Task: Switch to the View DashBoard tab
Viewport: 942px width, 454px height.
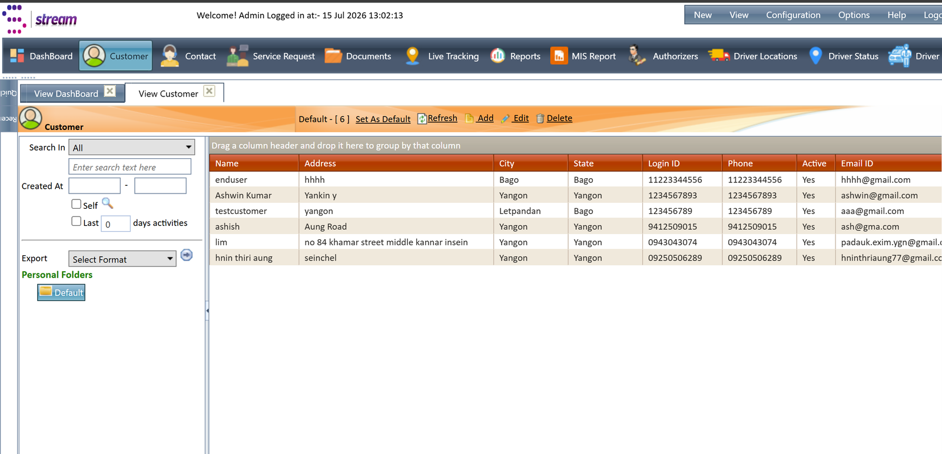Action: pos(66,94)
